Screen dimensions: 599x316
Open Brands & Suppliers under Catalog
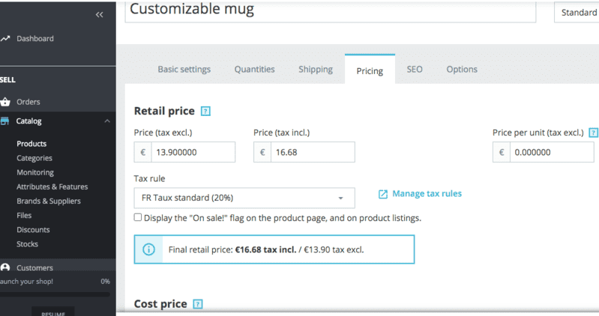49,201
